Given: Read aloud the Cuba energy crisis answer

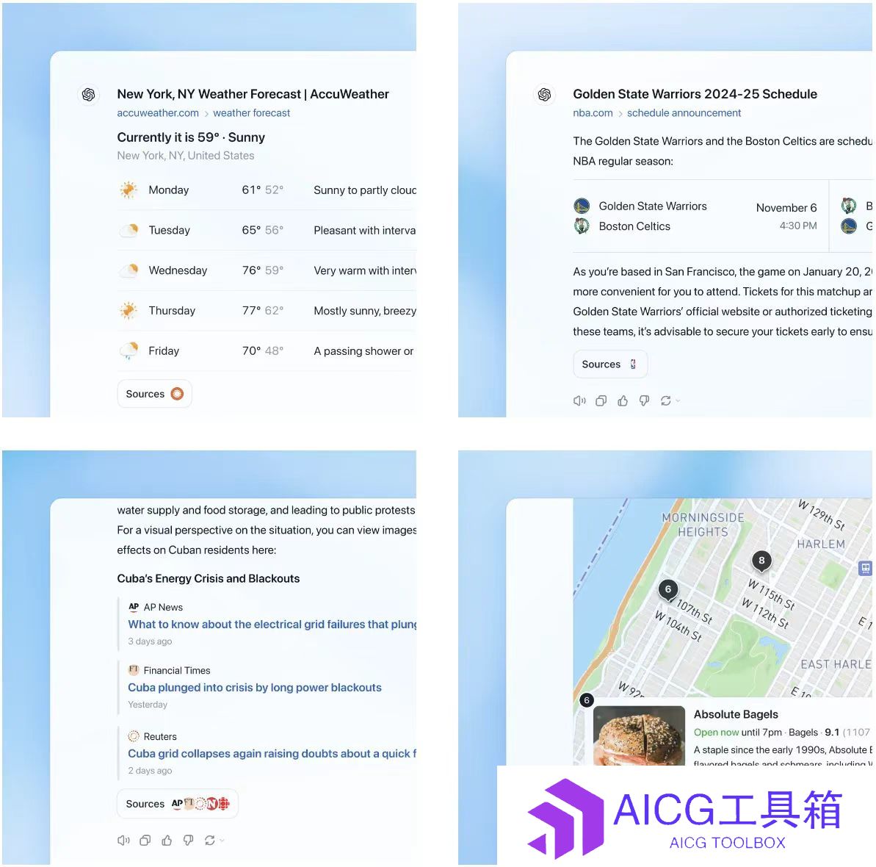Looking at the screenshot, I should [123, 840].
